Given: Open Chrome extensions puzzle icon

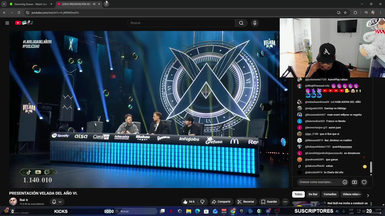Looking at the screenshot, I should pos(355,13).
